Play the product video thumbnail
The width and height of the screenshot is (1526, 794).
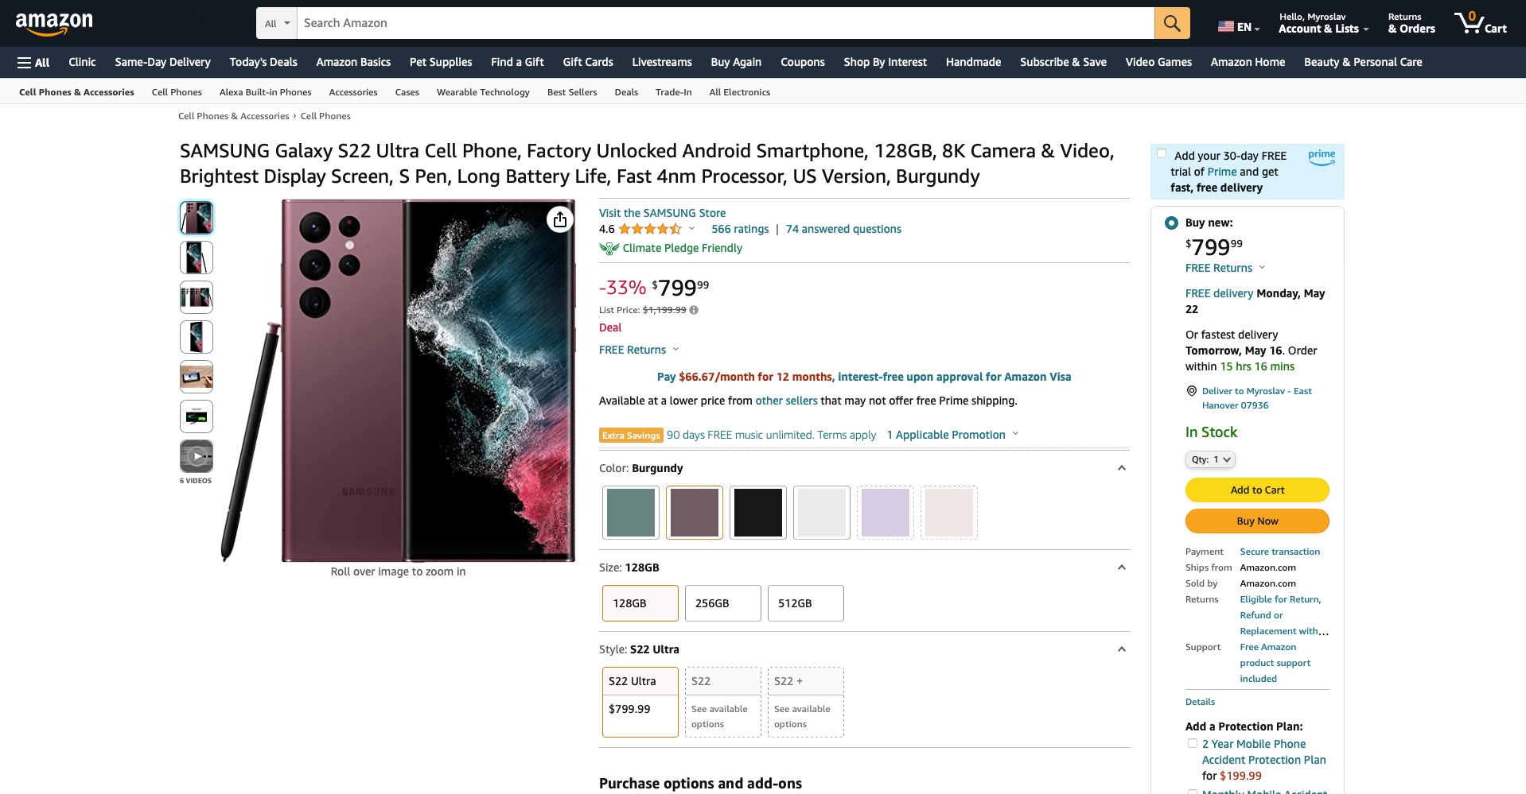coord(197,456)
